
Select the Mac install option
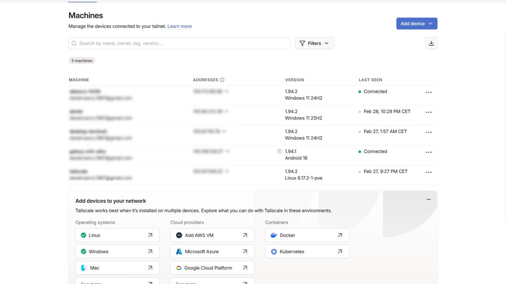tap(117, 268)
